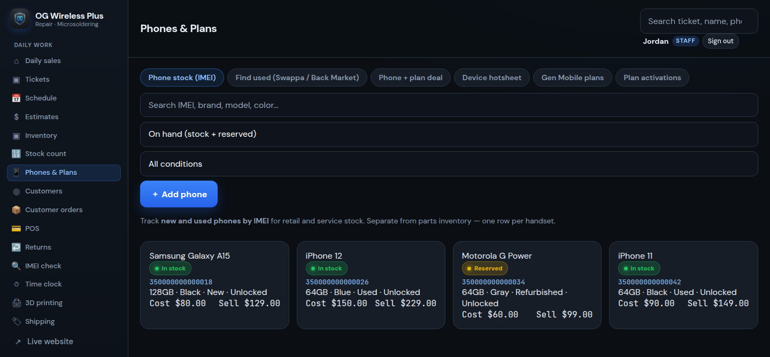Click the dollar sign icon for Estimates
This screenshot has height=357, width=770.
[x=16, y=117]
